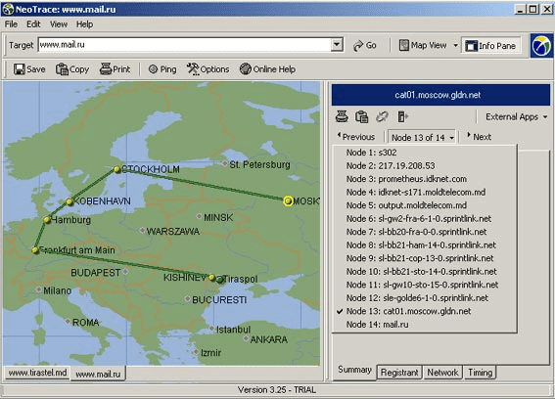Viewport: 555px width, 399px height.
Task: Go to the Previous node
Action: [355, 137]
